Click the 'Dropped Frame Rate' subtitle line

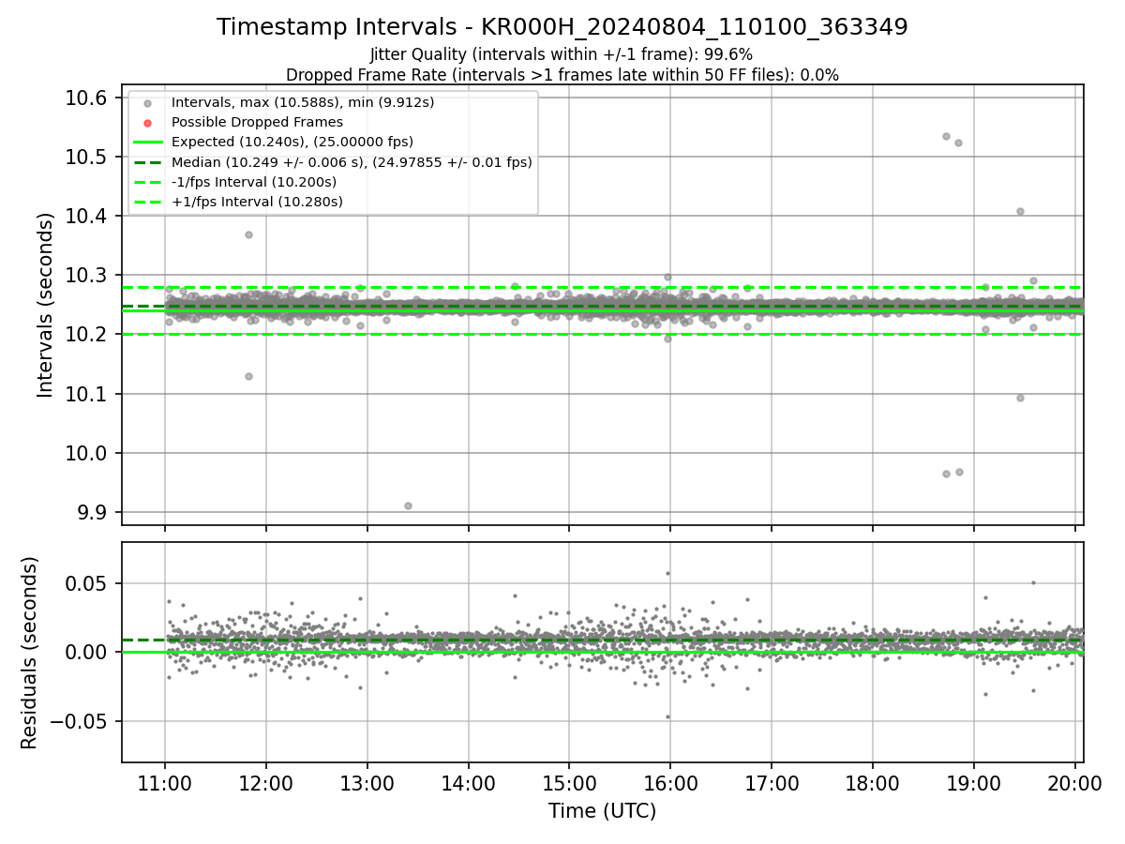click(562, 75)
